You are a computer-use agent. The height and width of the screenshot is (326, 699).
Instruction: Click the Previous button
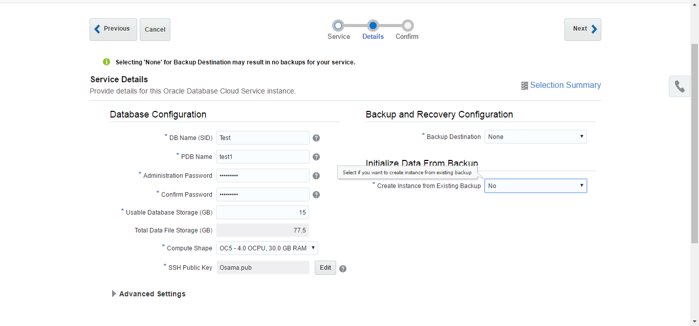pos(113,29)
